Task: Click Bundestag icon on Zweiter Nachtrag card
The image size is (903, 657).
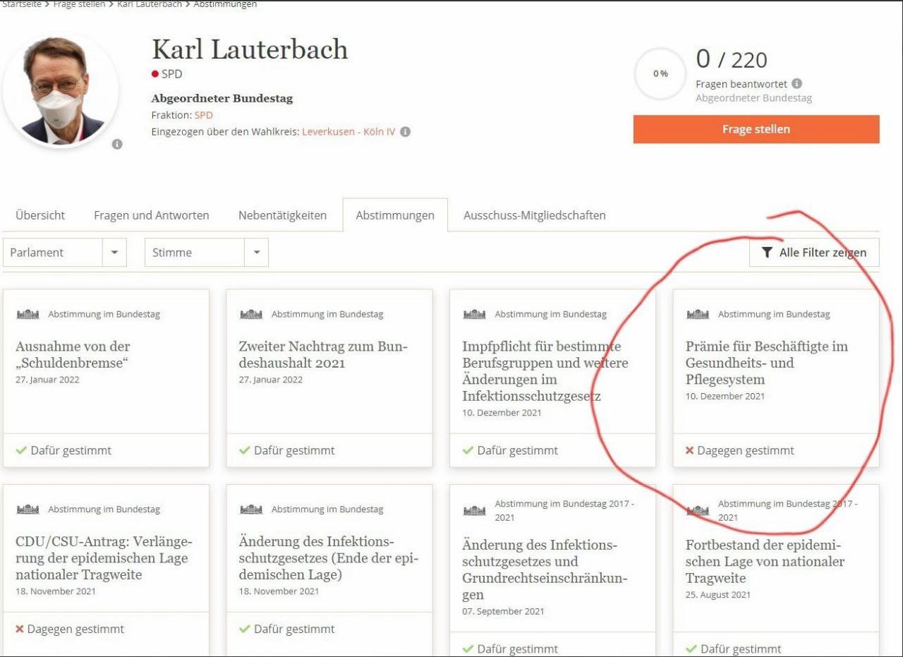Action: point(252,315)
